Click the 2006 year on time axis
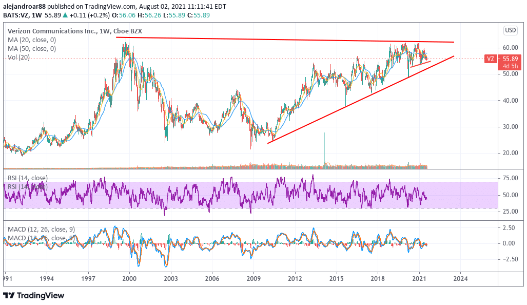 [212, 278]
